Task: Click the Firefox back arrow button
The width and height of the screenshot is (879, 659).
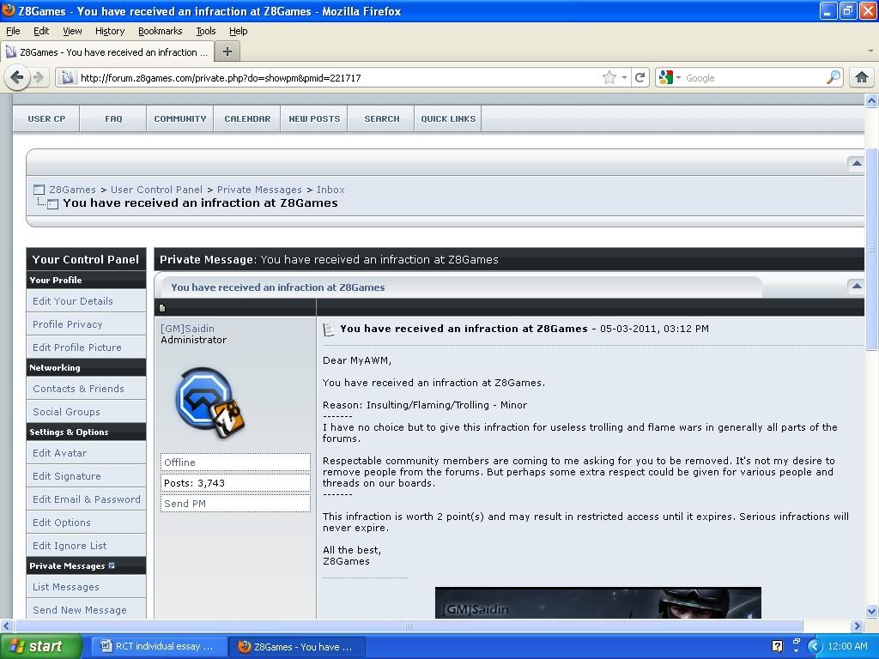Action: tap(16, 77)
